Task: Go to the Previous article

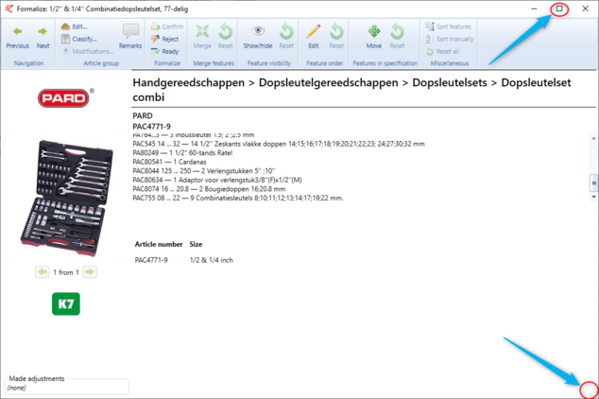Action: 18,38
